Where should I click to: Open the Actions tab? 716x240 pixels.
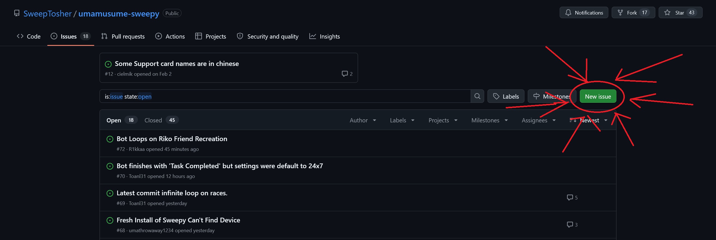[x=170, y=36]
